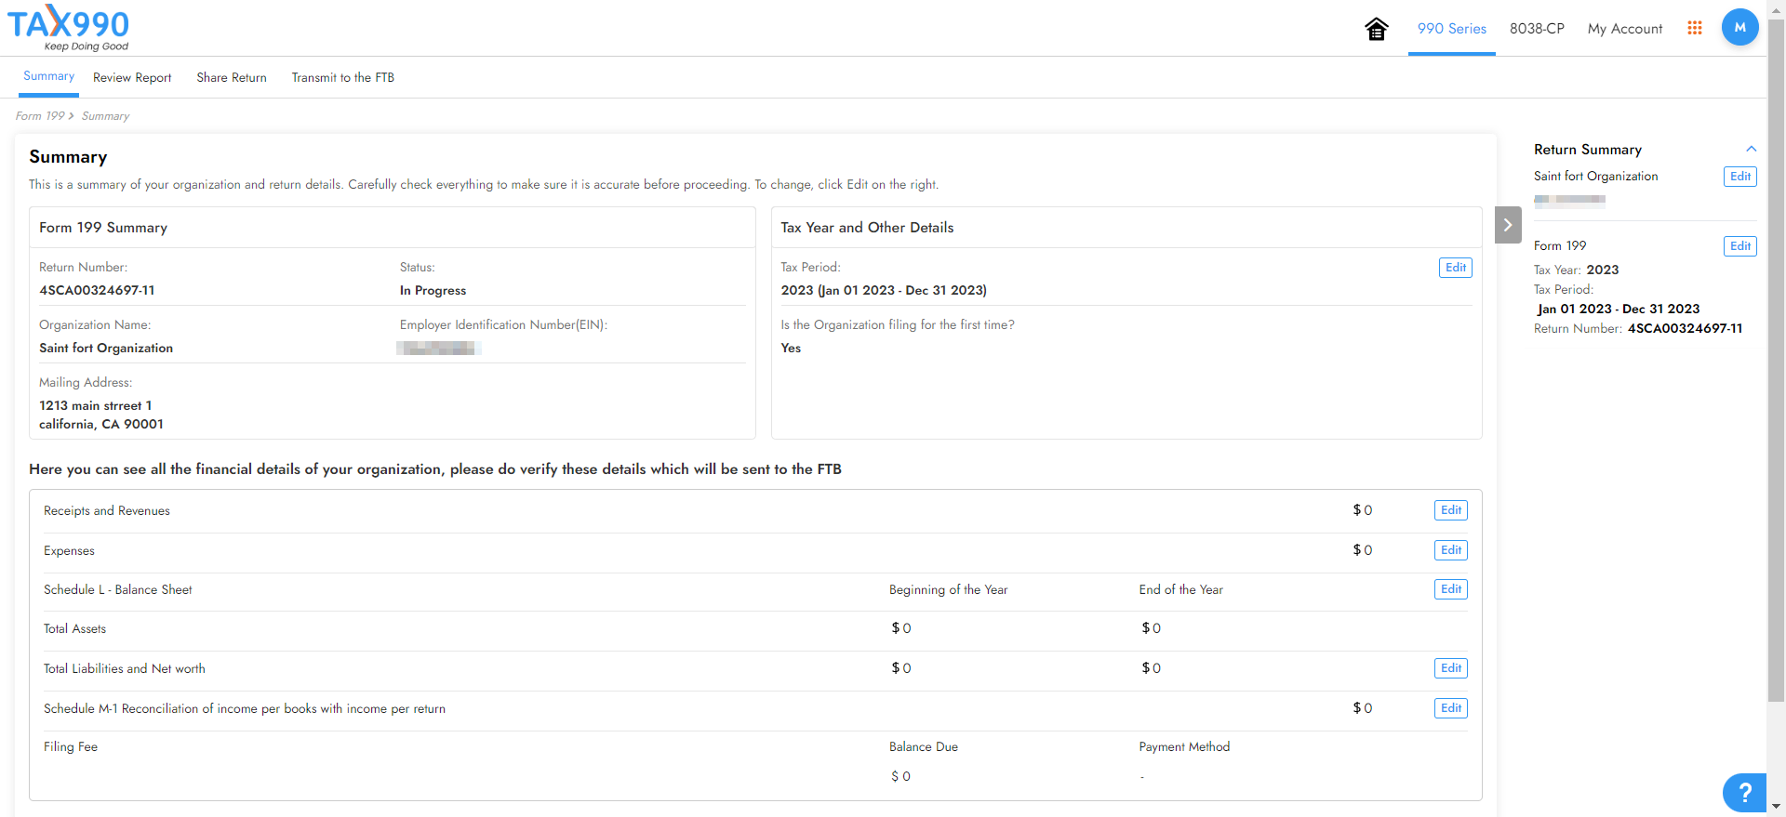This screenshot has width=1786, height=817.
Task: Click the scrollbar down arrow
Action: pos(1776,808)
